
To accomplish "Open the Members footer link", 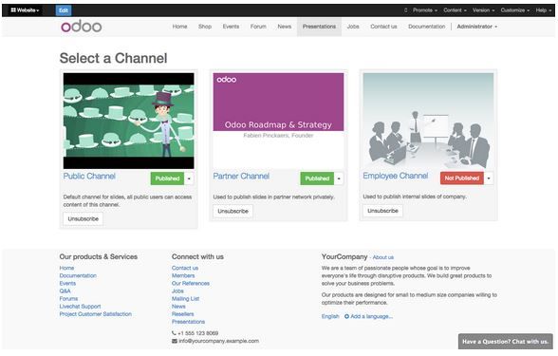I will (x=183, y=276).
